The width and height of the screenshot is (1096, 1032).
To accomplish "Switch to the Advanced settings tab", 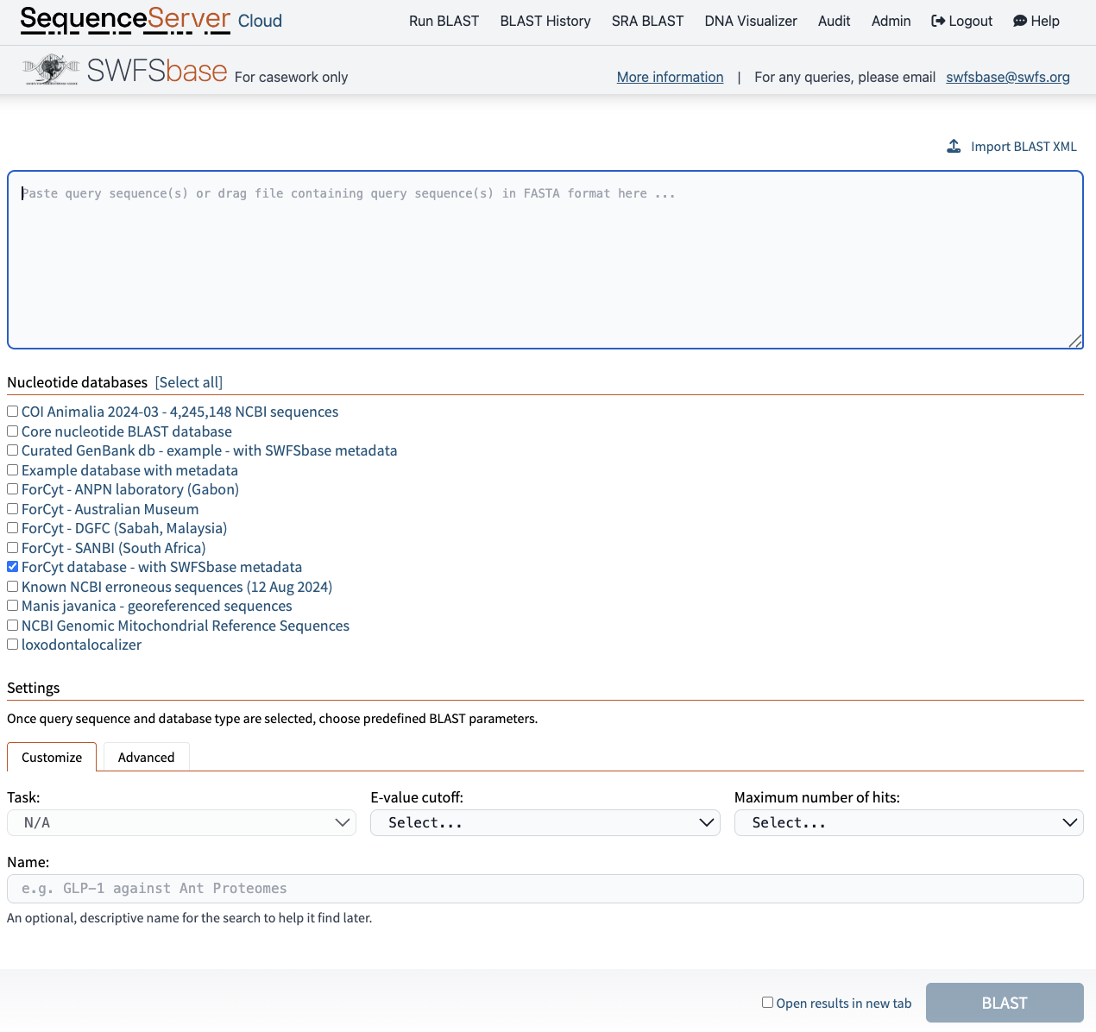I will (146, 757).
